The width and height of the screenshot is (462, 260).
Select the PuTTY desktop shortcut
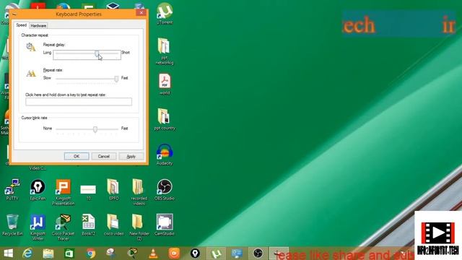coord(12,189)
